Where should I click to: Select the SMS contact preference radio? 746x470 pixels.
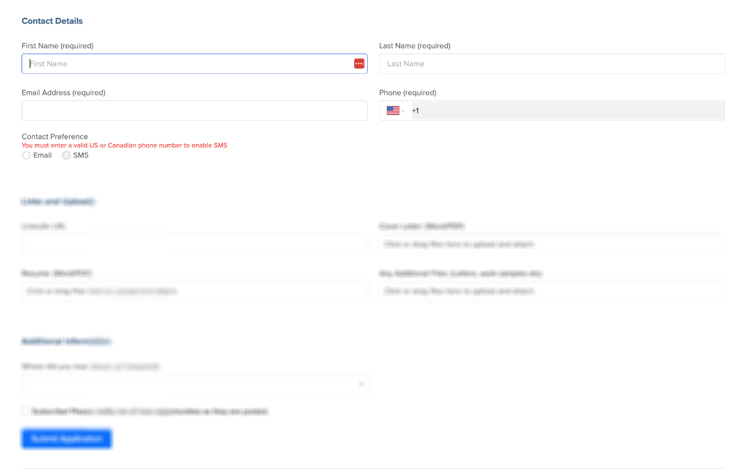click(x=67, y=156)
